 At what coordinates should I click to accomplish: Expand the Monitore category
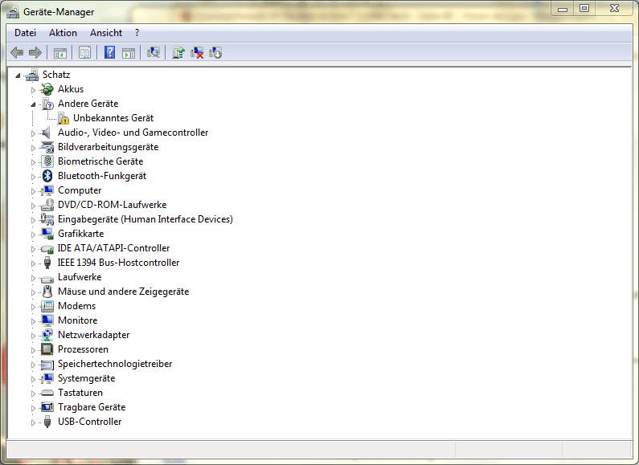pos(34,321)
